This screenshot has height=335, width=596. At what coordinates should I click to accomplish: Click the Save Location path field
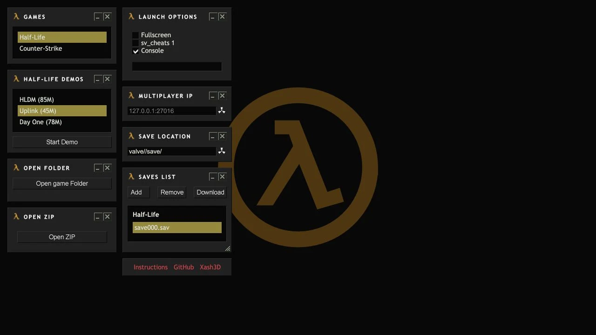point(172,151)
